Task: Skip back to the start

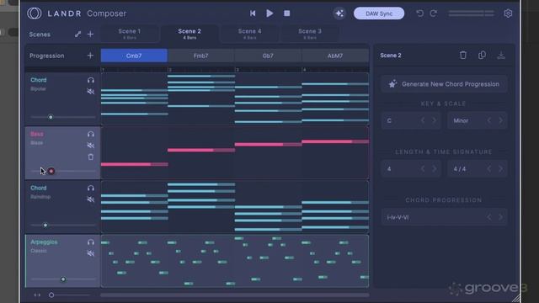Action: [253, 13]
